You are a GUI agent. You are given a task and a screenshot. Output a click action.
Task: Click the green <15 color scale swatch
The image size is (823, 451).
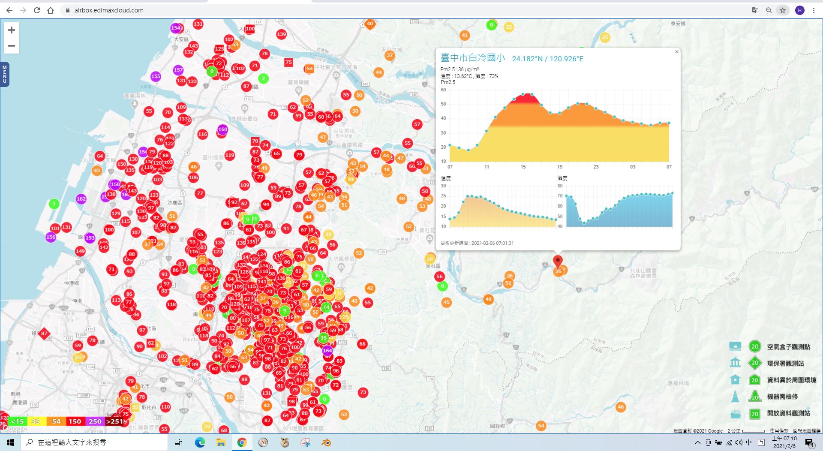pyautogui.click(x=17, y=421)
